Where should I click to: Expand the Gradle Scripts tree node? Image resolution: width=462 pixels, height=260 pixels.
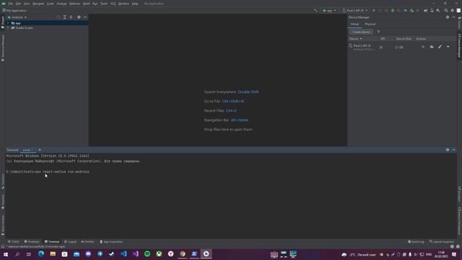pyautogui.click(x=8, y=27)
